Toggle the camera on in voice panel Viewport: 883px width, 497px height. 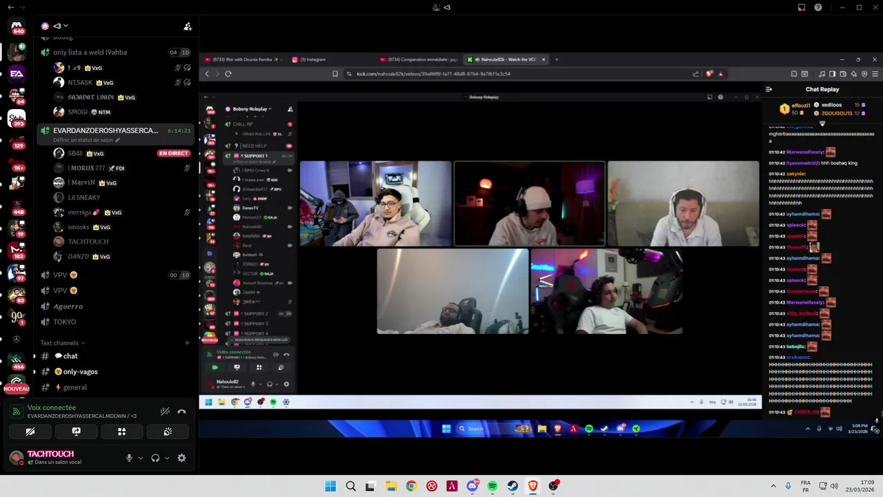30,431
